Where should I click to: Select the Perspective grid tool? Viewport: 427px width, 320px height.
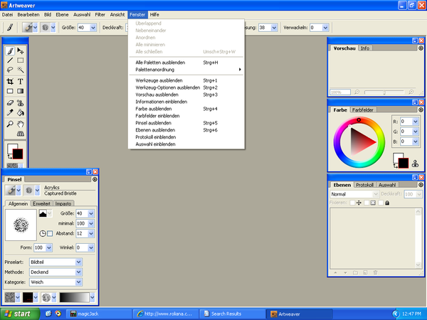(21, 134)
